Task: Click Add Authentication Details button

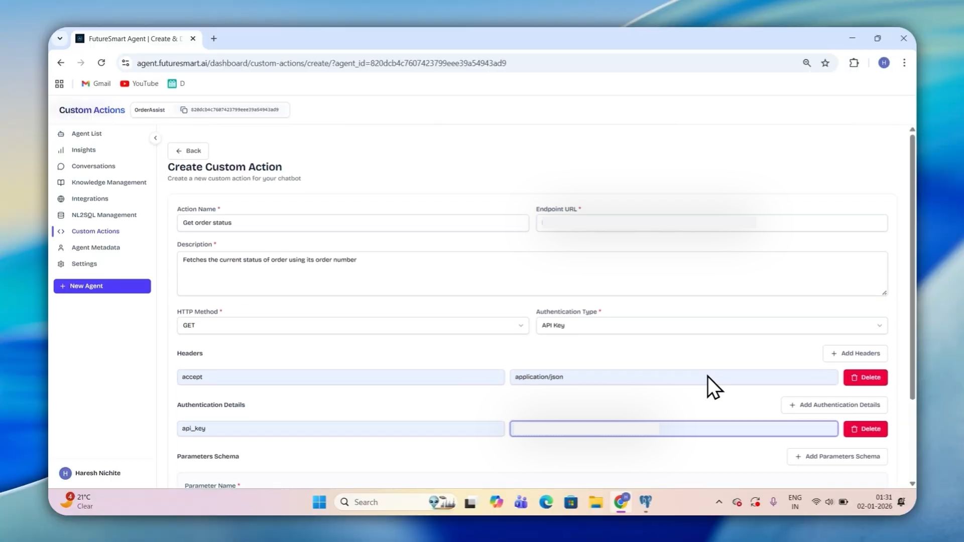Action: click(834, 405)
